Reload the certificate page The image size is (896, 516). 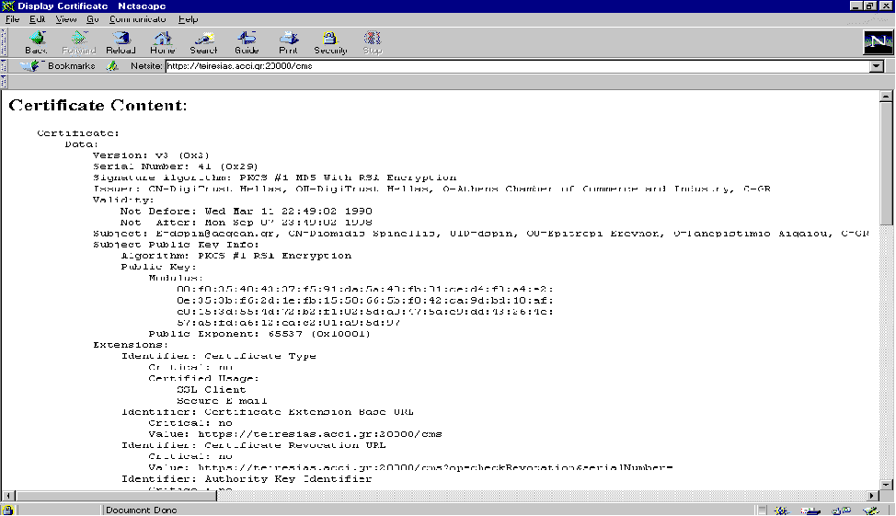click(121, 43)
